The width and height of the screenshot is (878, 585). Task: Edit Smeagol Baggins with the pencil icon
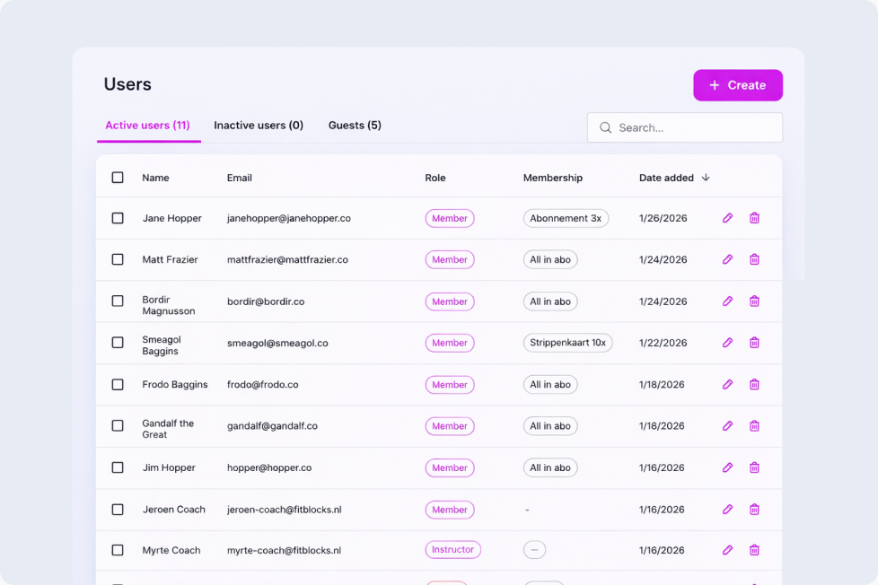727,343
